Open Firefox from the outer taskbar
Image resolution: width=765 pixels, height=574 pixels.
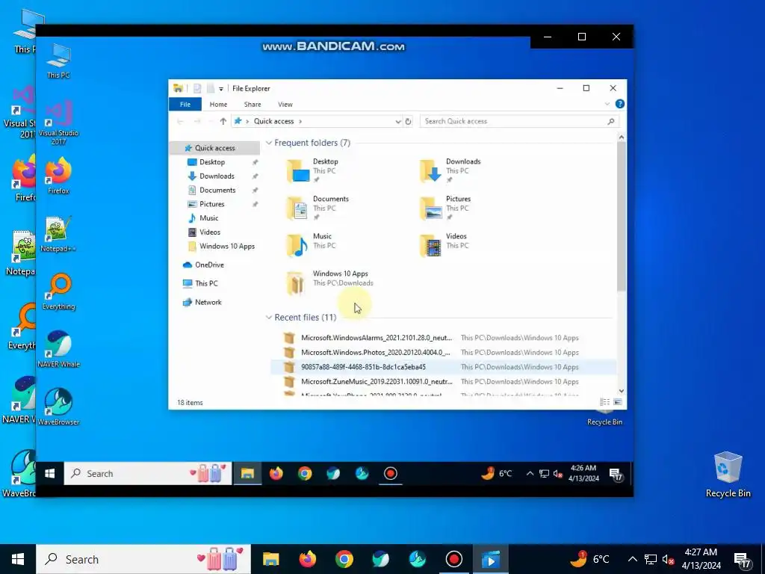pyautogui.click(x=307, y=559)
